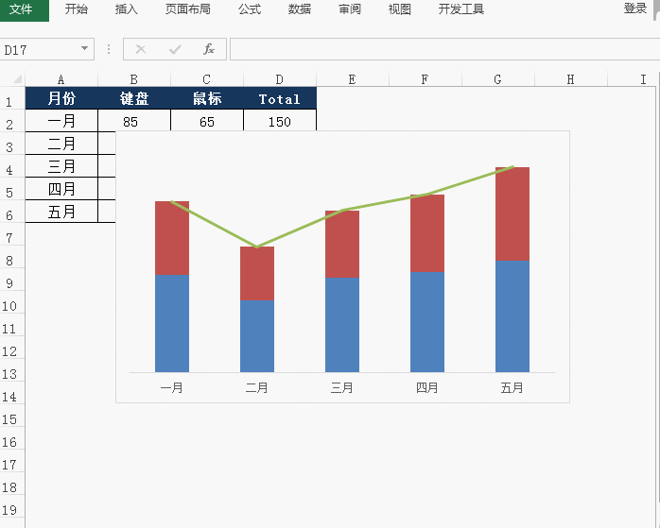
Task: Select cell with 一月 in column A
Action: (61, 121)
